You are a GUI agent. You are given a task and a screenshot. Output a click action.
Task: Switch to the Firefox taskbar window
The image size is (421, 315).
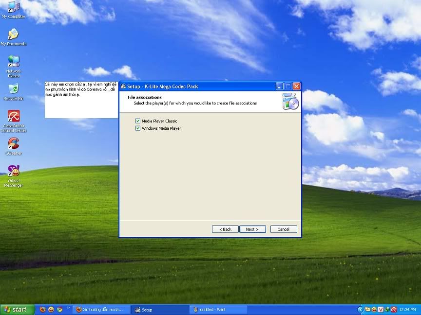click(101, 310)
